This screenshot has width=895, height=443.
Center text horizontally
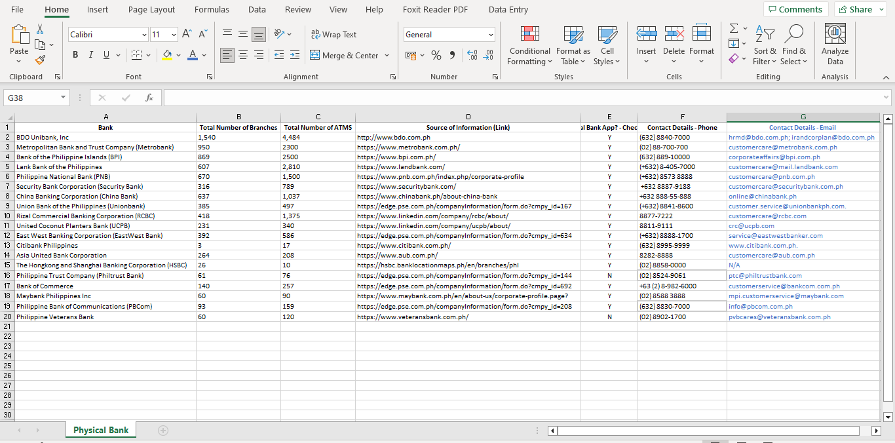click(x=243, y=55)
